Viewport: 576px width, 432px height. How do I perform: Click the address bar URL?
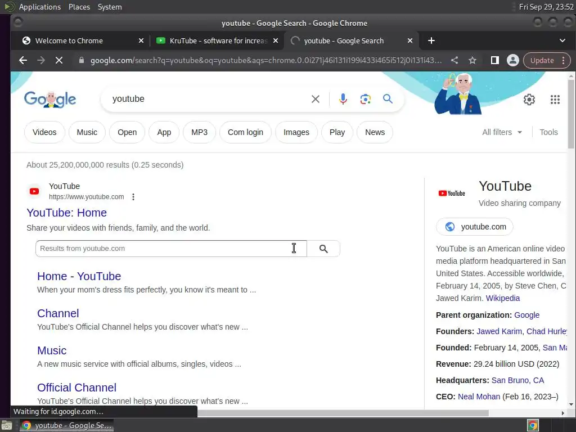point(266,60)
